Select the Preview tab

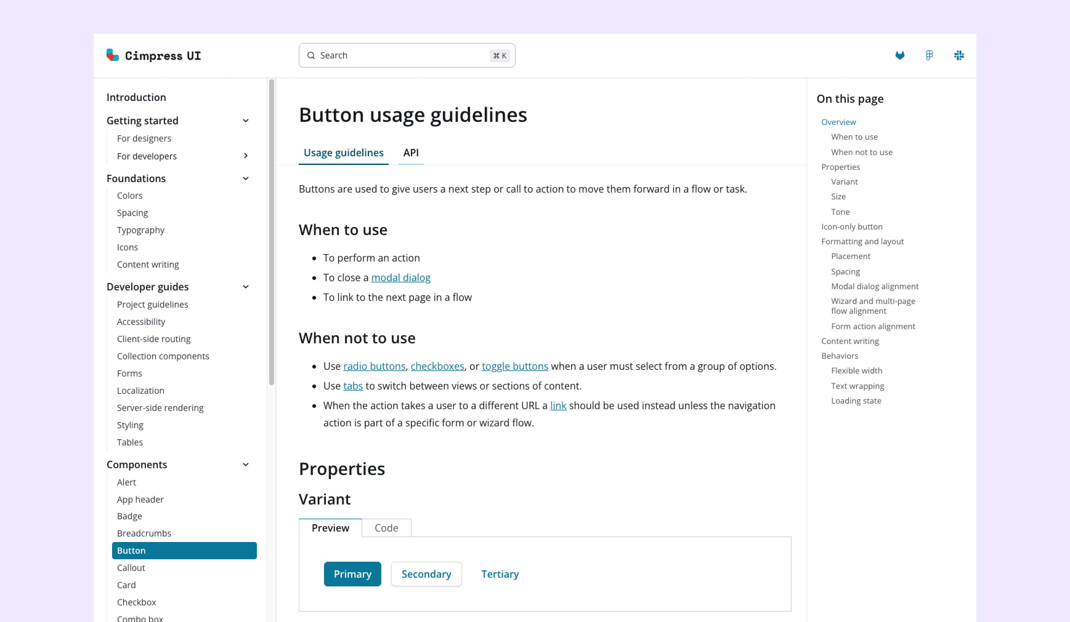click(x=330, y=528)
